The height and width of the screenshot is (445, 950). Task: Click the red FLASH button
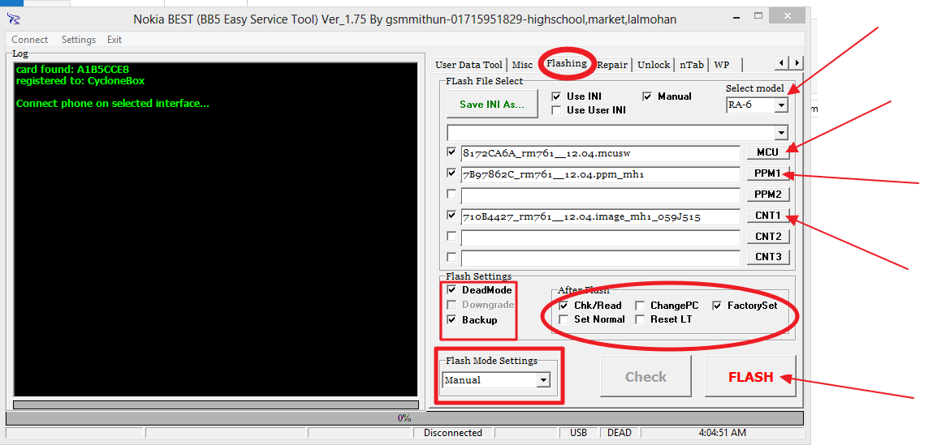coord(751,377)
